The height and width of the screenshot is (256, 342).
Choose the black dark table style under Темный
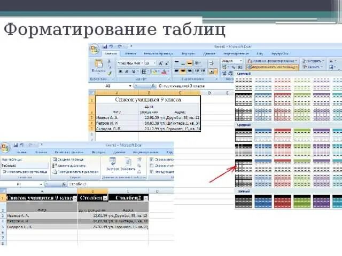pos(244,202)
